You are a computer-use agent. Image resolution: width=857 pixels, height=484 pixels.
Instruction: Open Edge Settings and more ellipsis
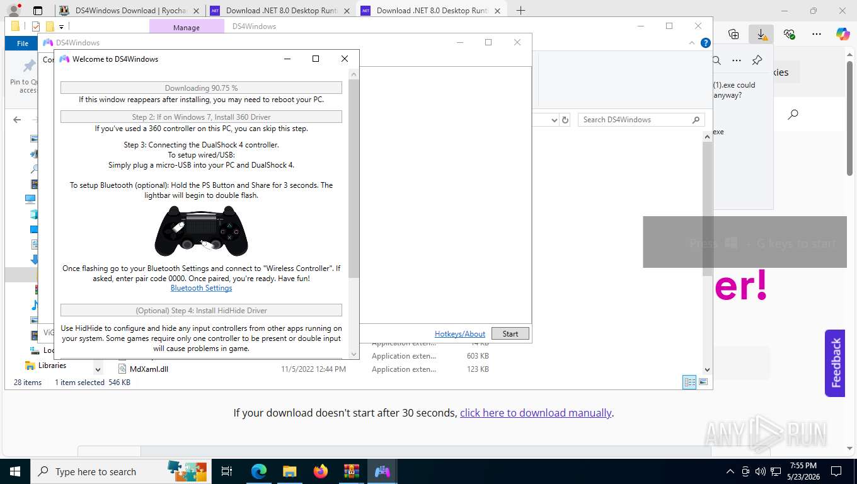click(817, 34)
